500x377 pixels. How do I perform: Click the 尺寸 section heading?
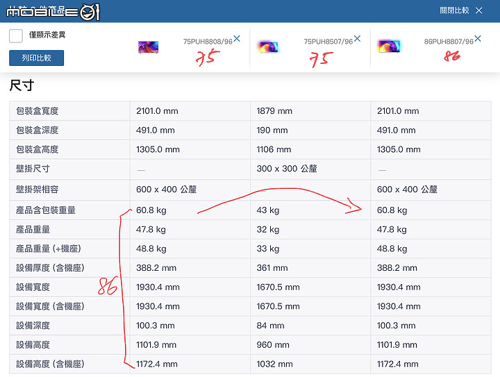(x=22, y=85)
